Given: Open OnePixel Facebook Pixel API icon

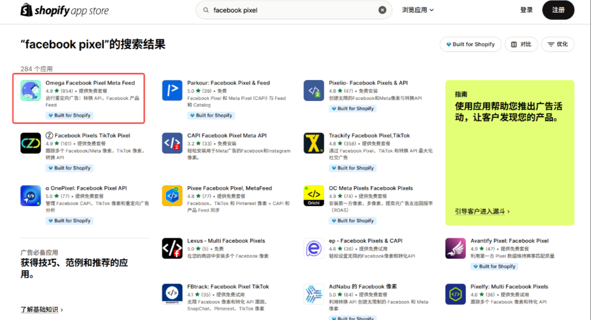Looking at the screenshot, I should click(x=31, y=195).
